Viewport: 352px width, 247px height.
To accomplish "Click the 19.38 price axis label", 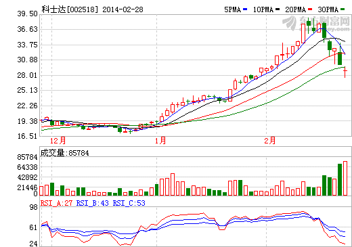I will click(x=27, y=121).
